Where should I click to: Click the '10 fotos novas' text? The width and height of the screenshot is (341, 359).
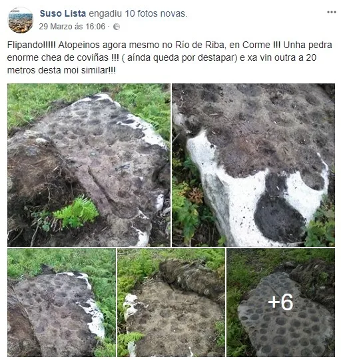(156, 13)
